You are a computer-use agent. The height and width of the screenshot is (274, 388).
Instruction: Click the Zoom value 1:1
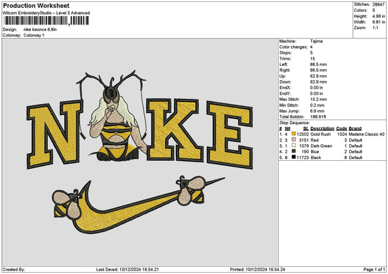(375, 28)
